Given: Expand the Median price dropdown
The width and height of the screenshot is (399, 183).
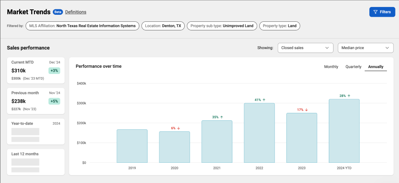Looking at the screenshot, I should pos(365,48).
